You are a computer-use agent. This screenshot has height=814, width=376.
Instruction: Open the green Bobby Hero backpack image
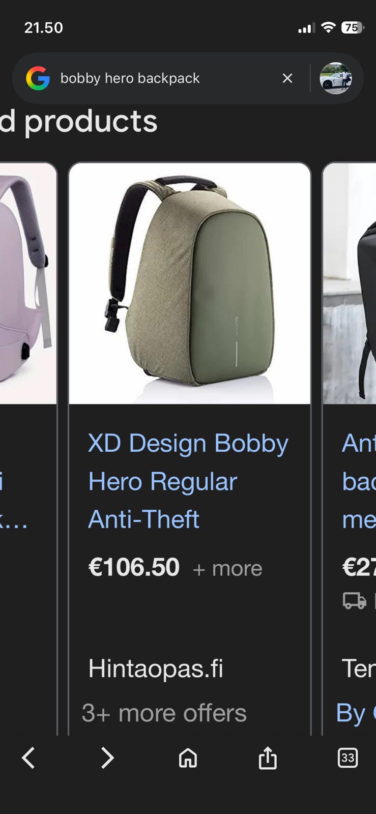pyautogui.click(x=190, y=283)
